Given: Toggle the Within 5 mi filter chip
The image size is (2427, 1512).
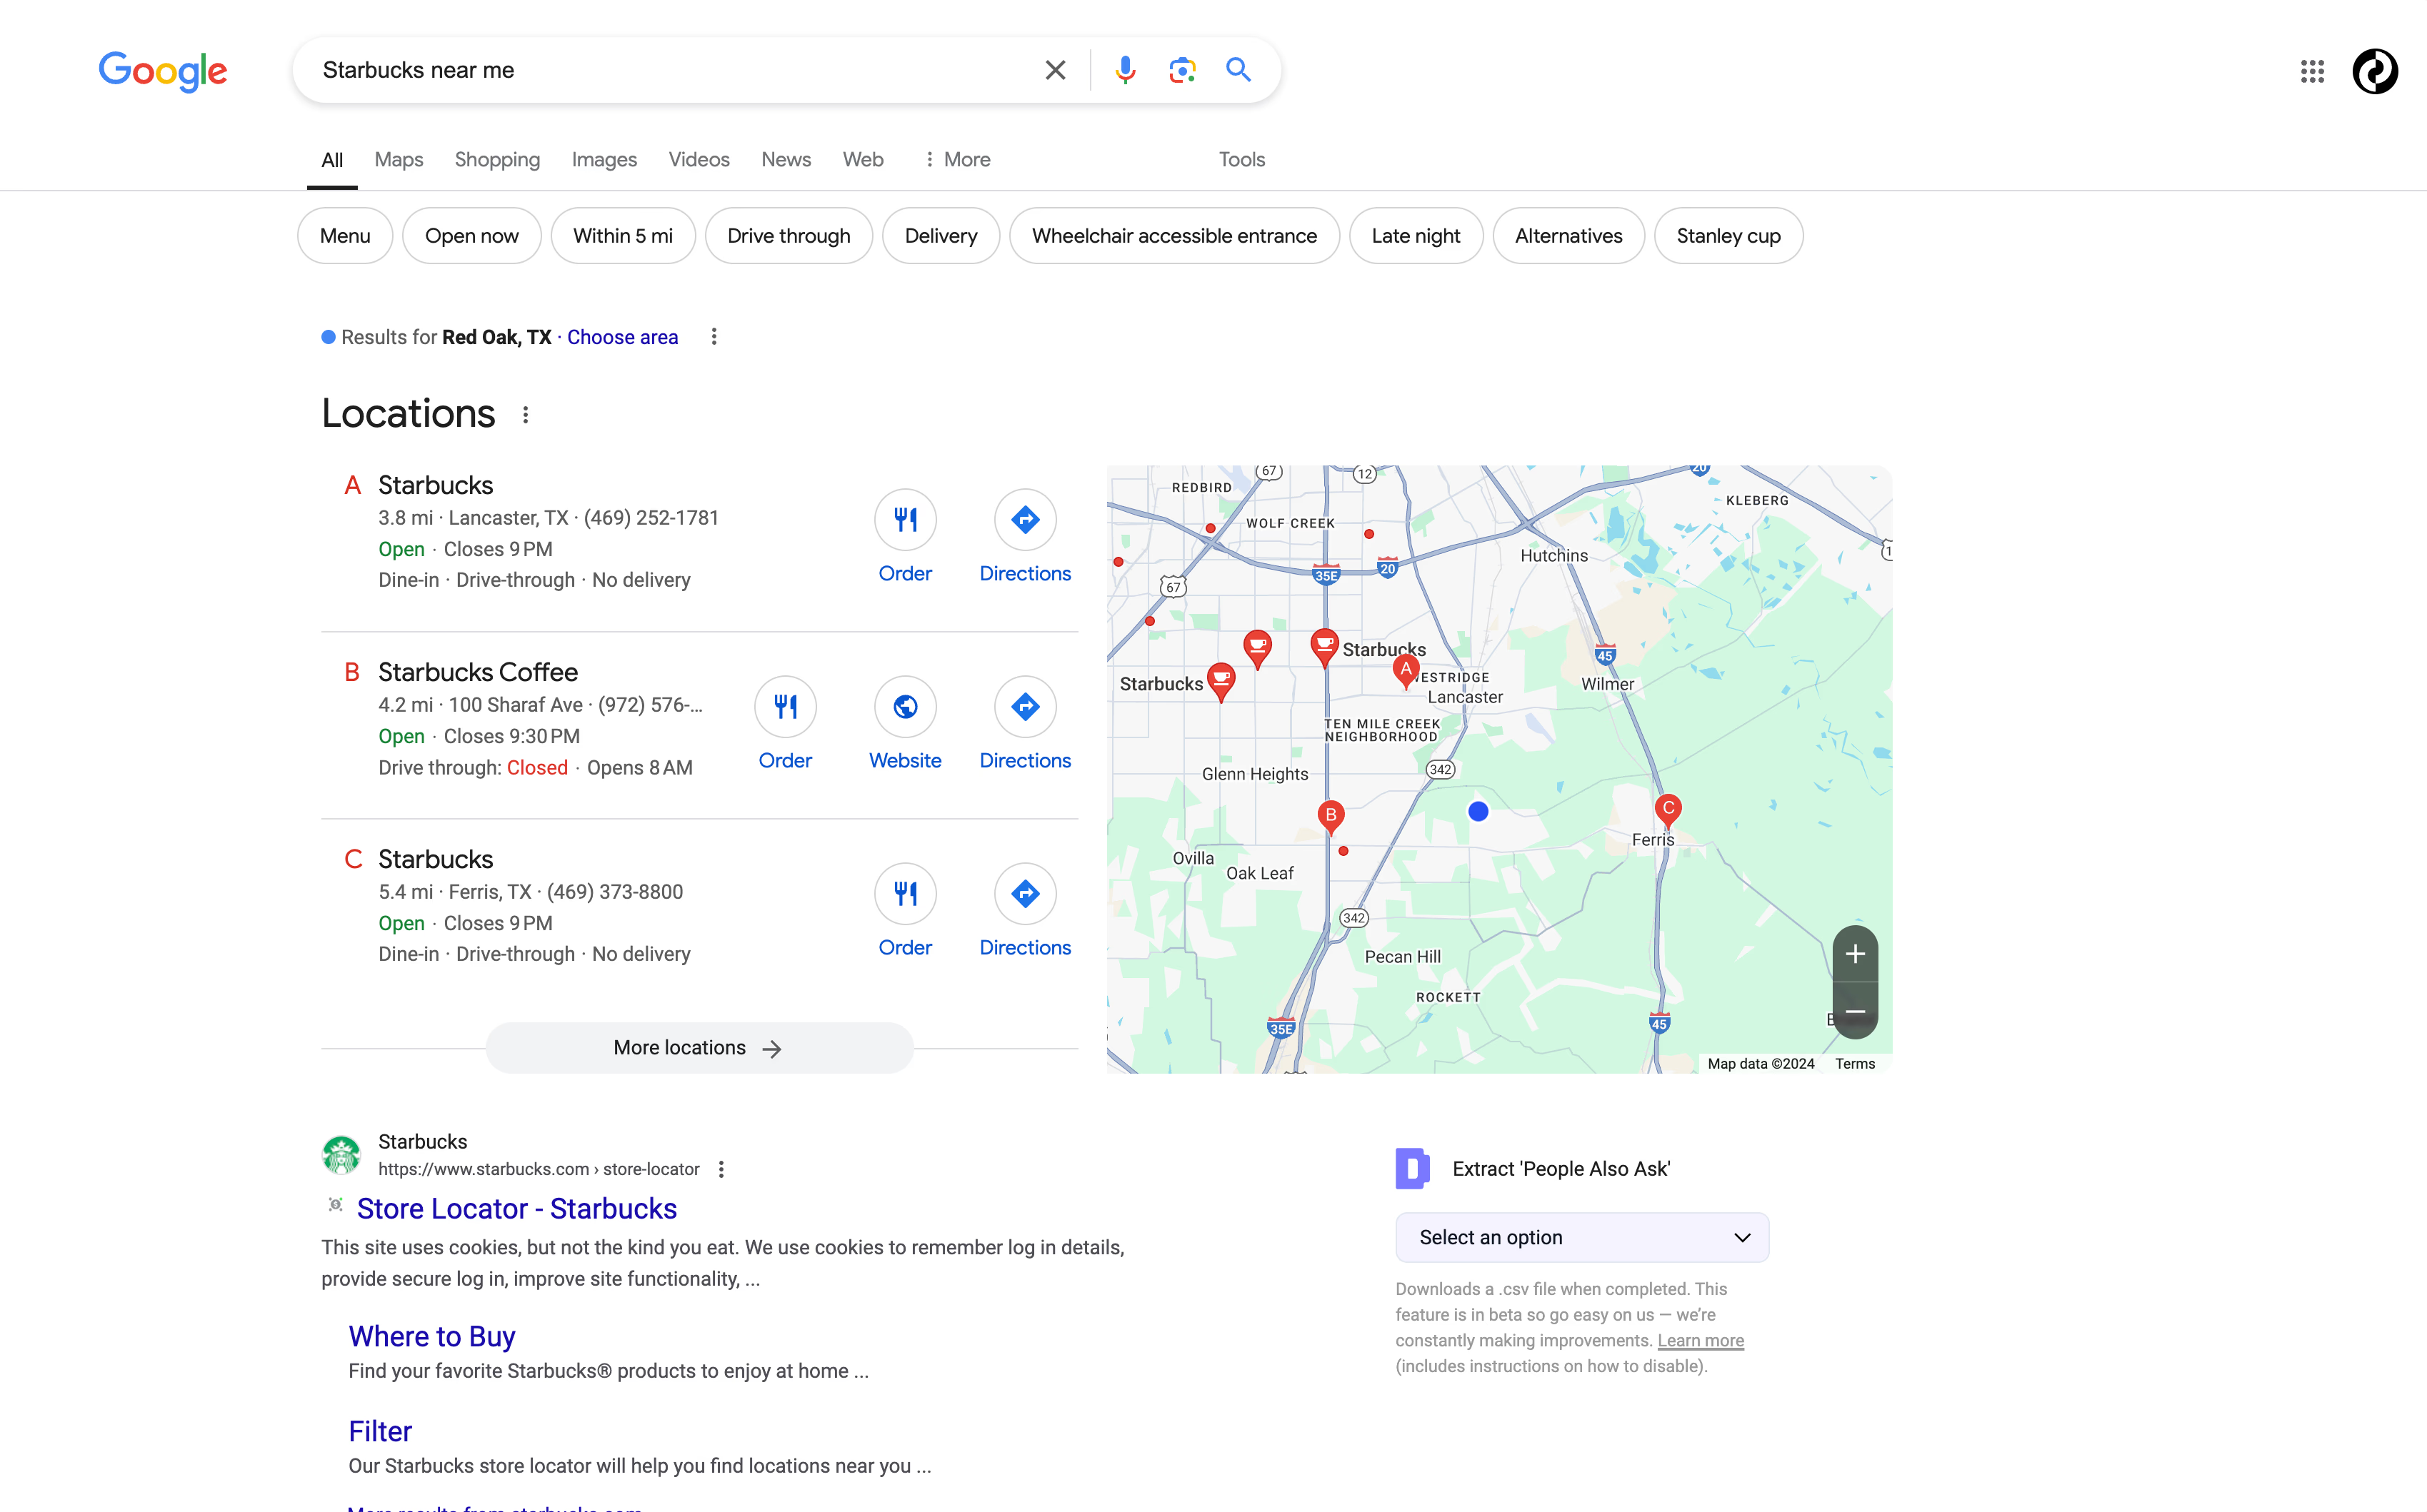Looking at the screenshot, I should (624, 236).
